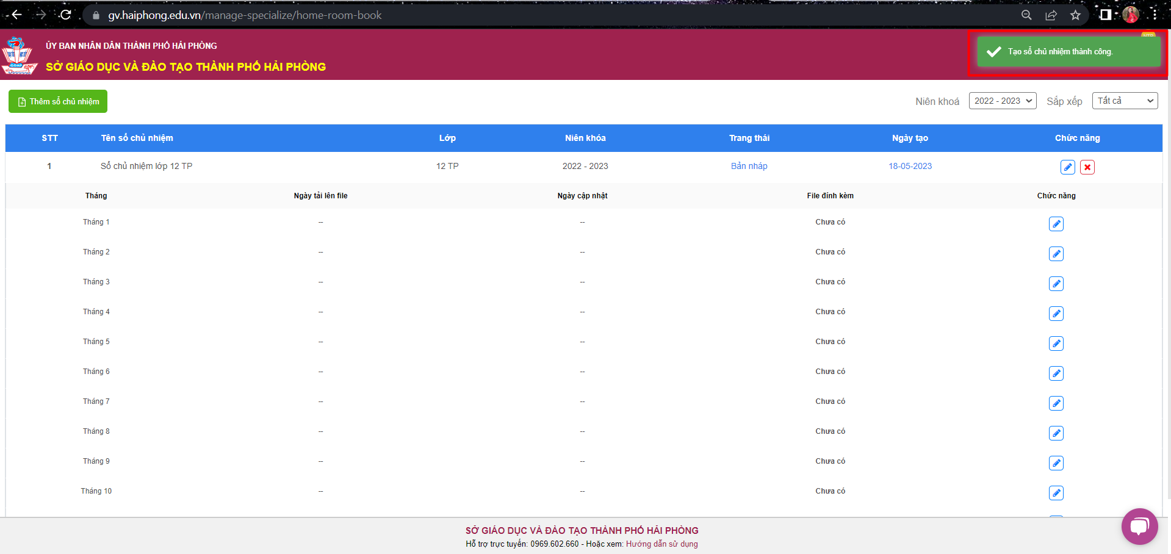
Task: Click 'Thêm sổ chủ nhiệm' button
Action: click(58, 101)
